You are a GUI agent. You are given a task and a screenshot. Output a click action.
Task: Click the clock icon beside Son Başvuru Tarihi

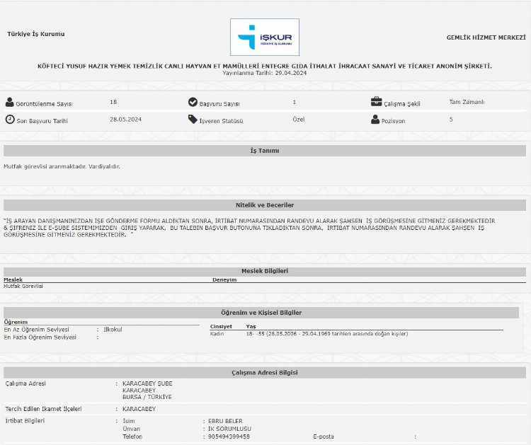coord(10,120)
